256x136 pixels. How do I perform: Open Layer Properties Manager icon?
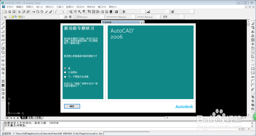[x=5, y=17]
